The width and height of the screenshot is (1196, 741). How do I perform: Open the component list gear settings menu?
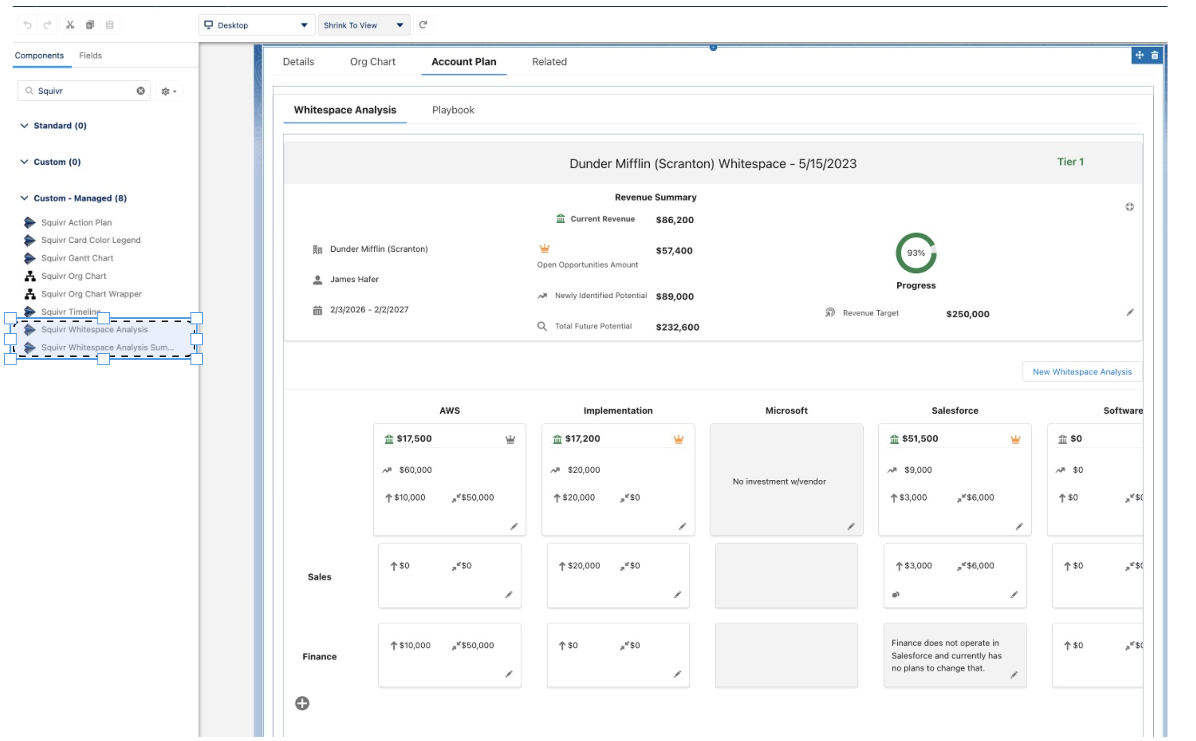[169, 91]
